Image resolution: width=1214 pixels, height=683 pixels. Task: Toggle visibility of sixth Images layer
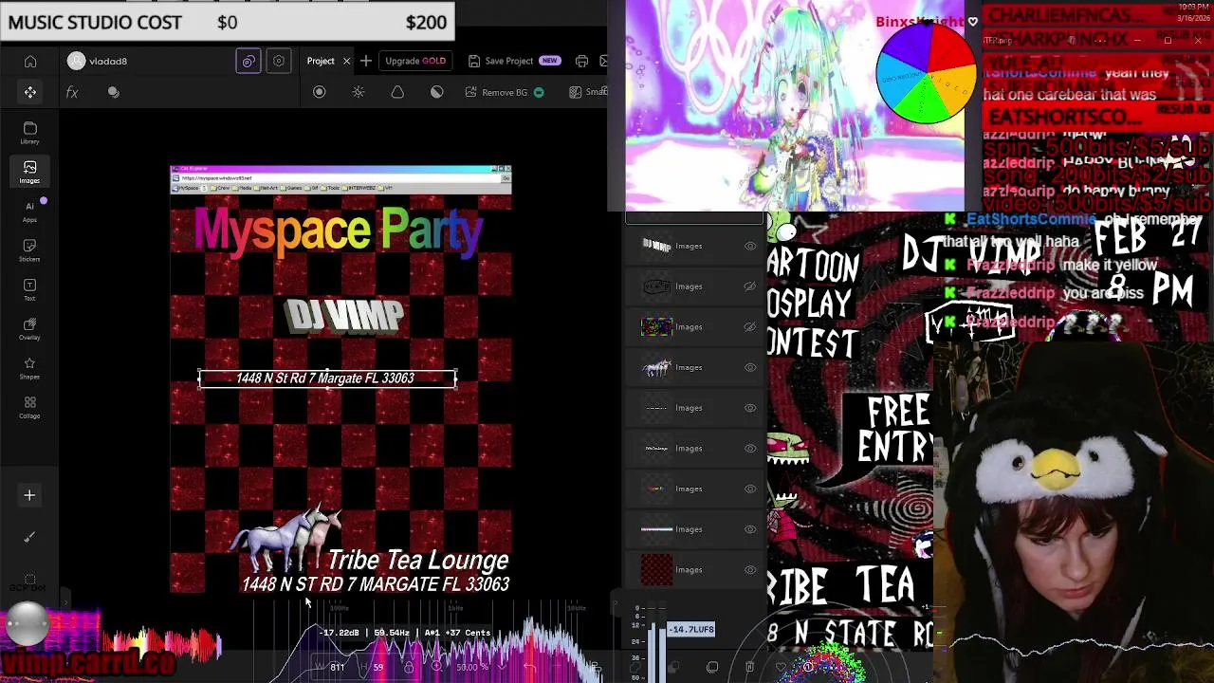[750, 449]
